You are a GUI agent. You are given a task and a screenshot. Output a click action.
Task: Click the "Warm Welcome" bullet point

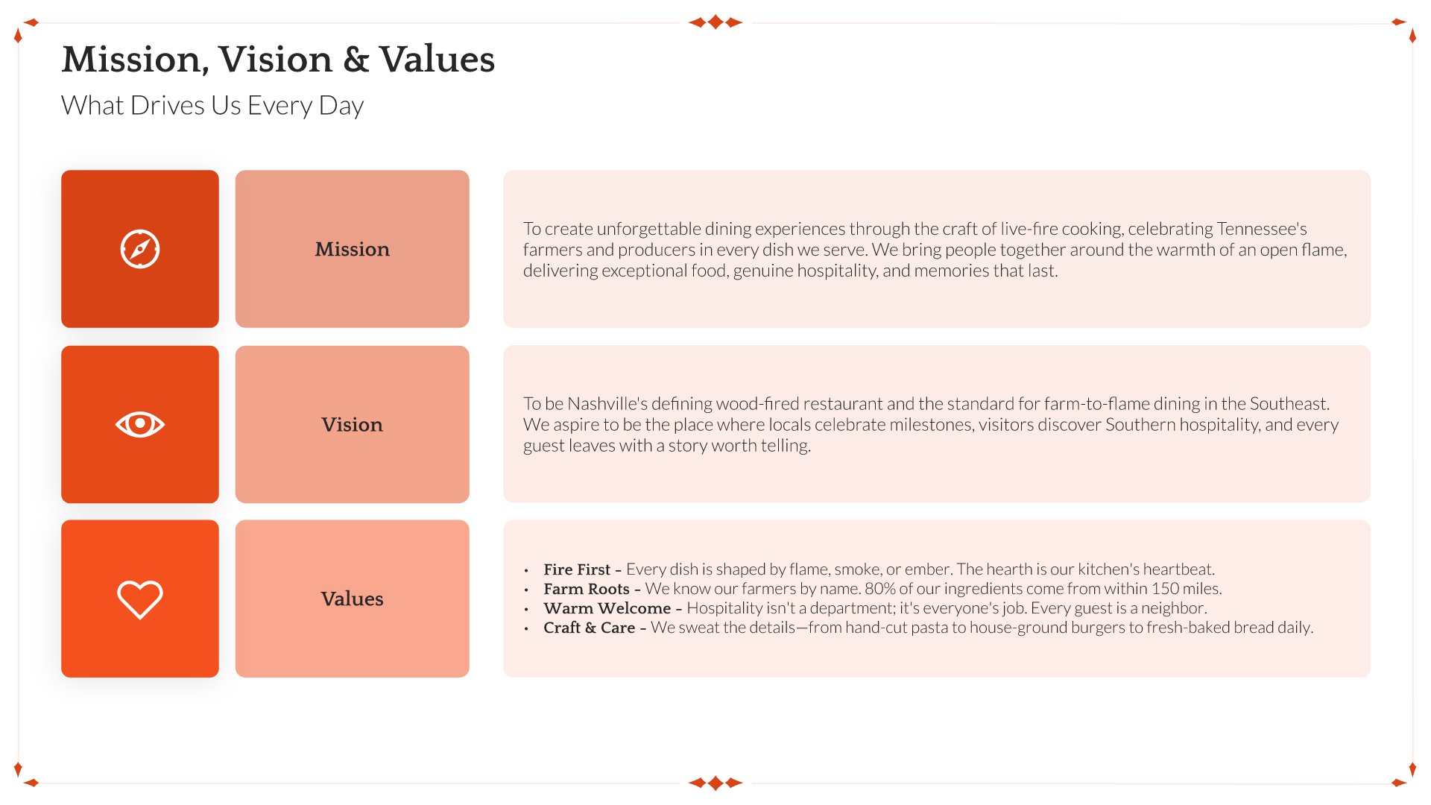(x=875, y=608)
